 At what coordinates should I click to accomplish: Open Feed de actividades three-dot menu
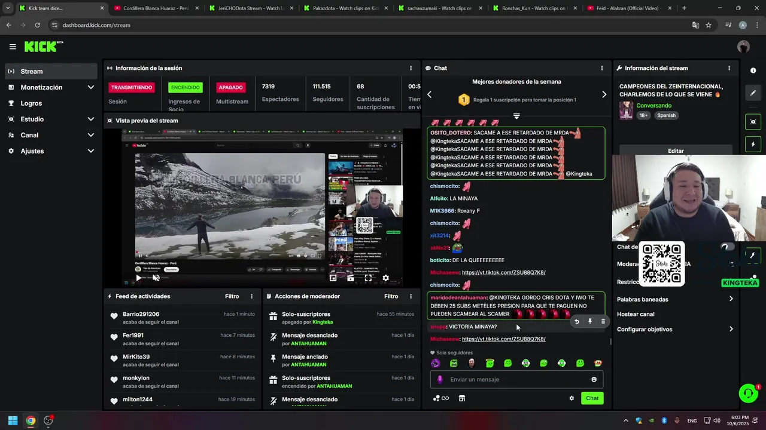pos(251,296)
